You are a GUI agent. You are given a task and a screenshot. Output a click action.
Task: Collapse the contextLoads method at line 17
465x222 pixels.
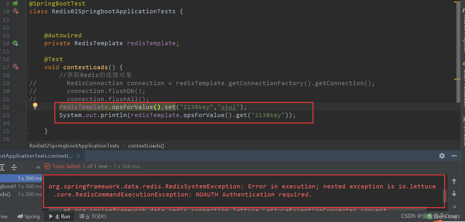(26, 67)
